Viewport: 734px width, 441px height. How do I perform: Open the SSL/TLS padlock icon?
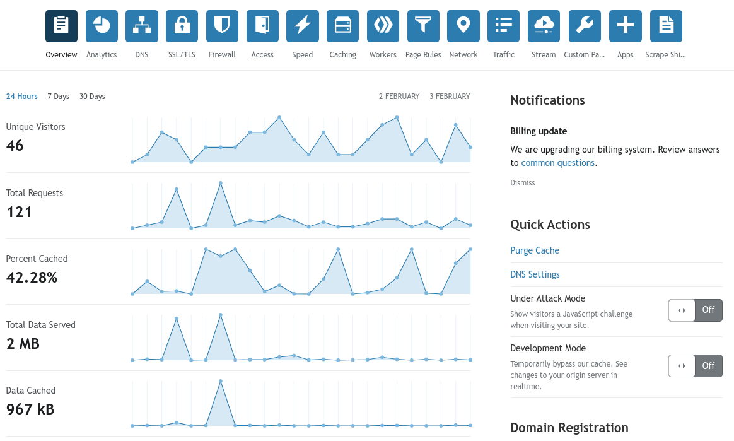(x=182, y=26)
